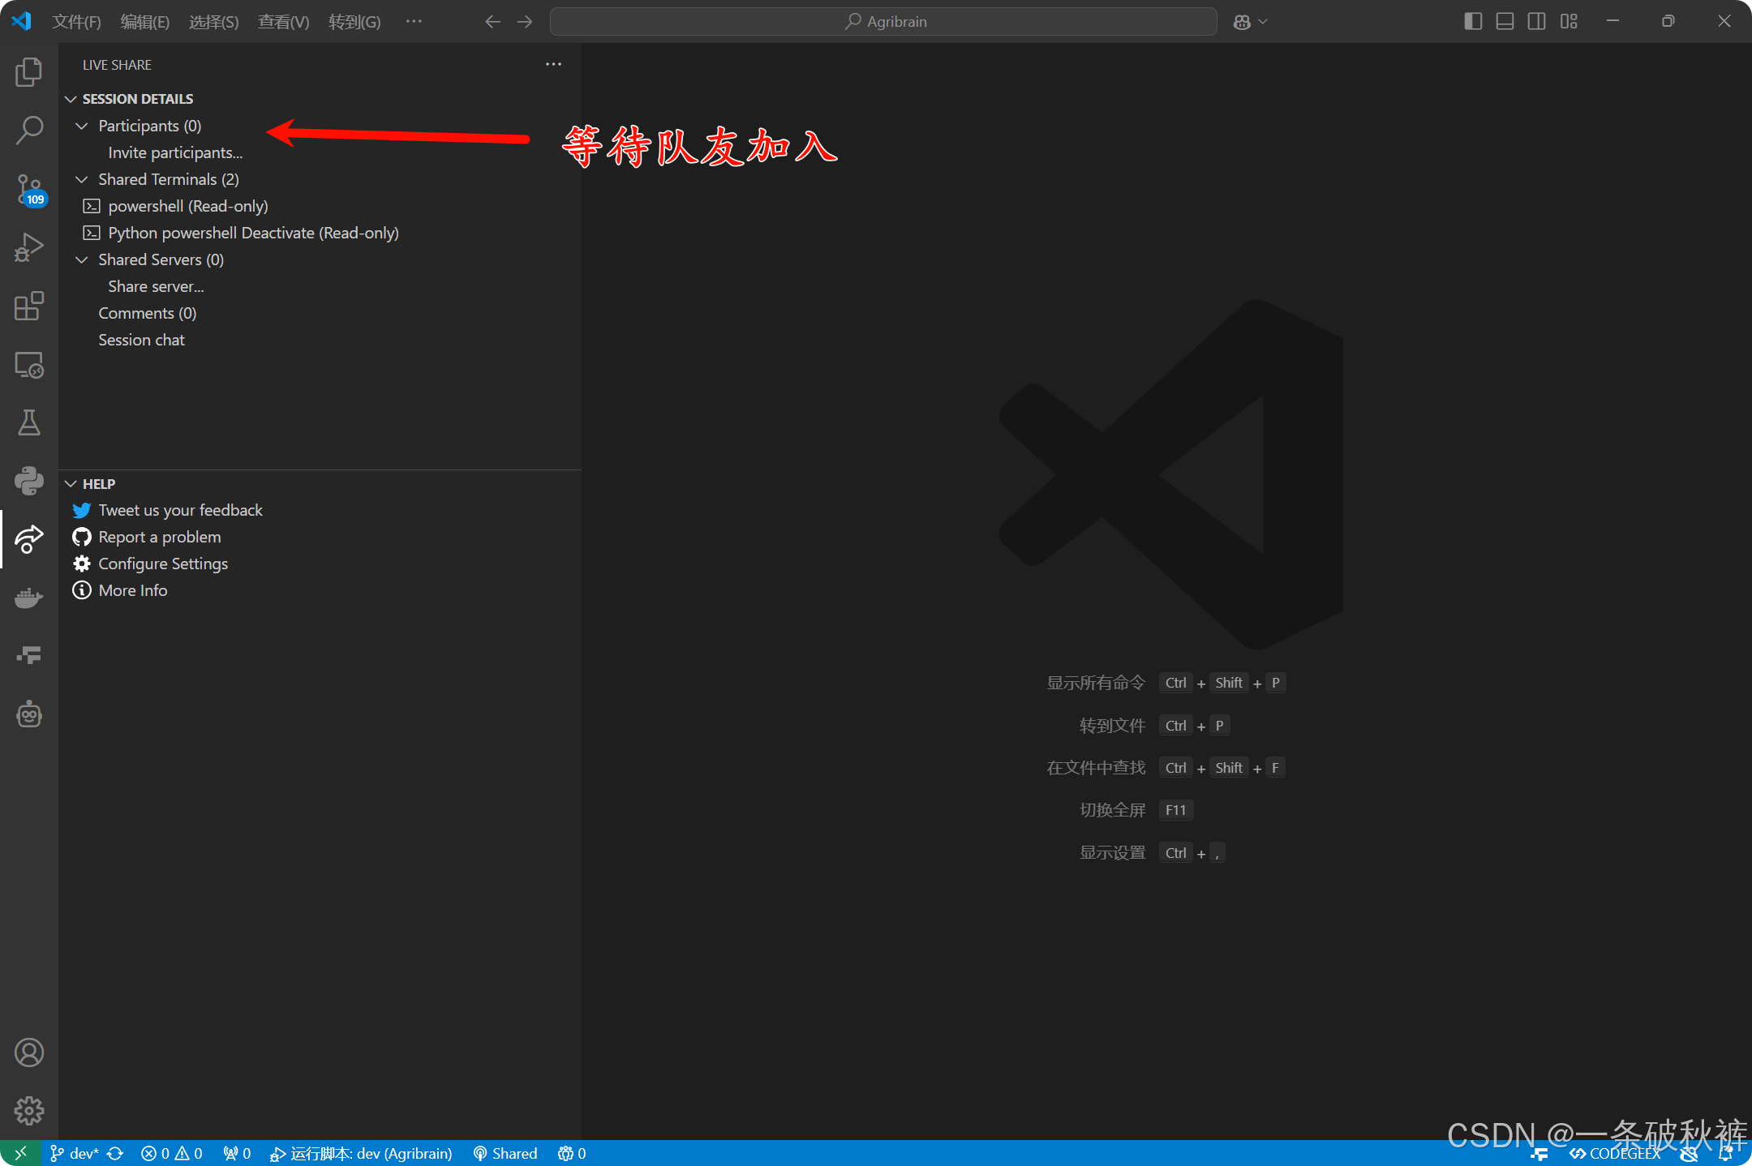This screenshot has width=1752, height=1166.
Task: Open the Search view in activity bar
Action: pyautogui.click(x=28, y=130)
